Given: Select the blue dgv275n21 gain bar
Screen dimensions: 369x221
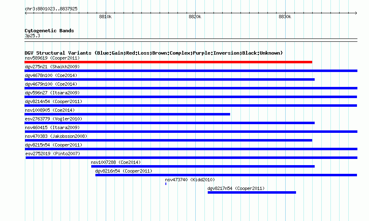Looking at the screenshot, I should point(191,71).
